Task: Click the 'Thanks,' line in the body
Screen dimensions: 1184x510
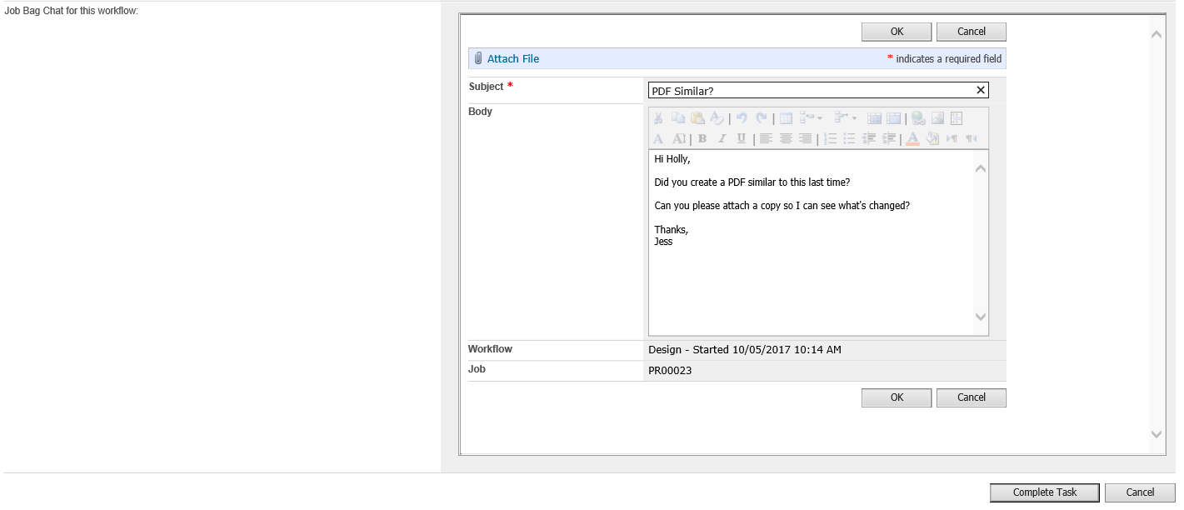Action: click(x=672, y=230)
